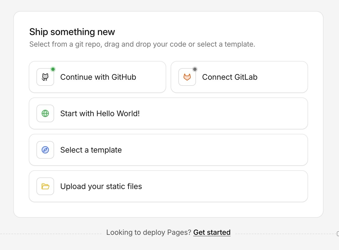The height and width of the screenshot is (250, 339).
Task: Click the GitLab icon's bordered container
Action: tap(187, 77)
